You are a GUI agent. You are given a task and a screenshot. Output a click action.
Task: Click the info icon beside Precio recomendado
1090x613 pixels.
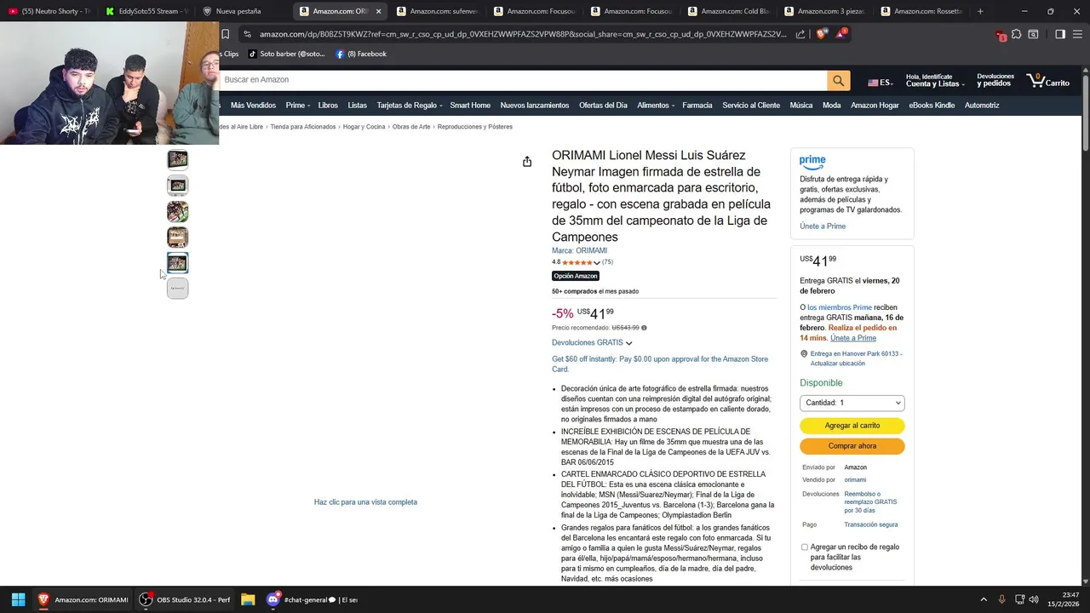(644, 328)
